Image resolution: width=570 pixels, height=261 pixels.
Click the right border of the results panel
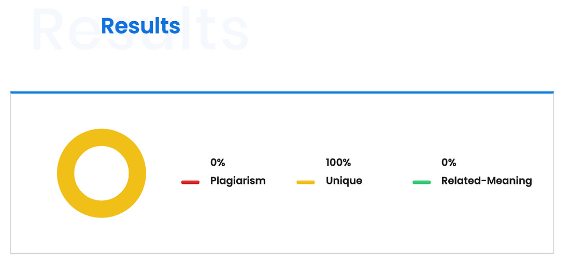pos(553,173)
